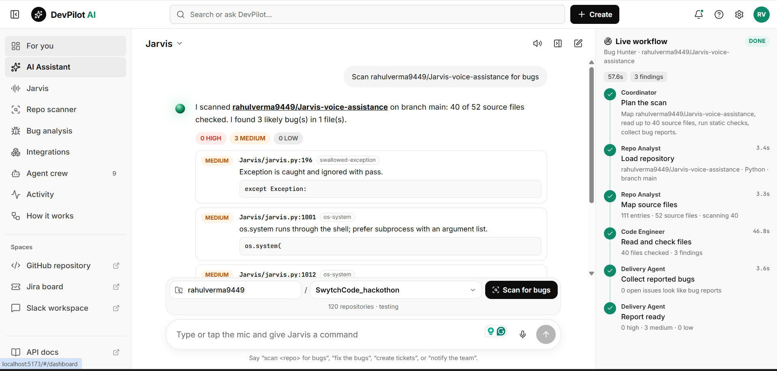Toggle the workflow side panel icon
This screenshot has width=777, height=371.
[x=558, y=43]
